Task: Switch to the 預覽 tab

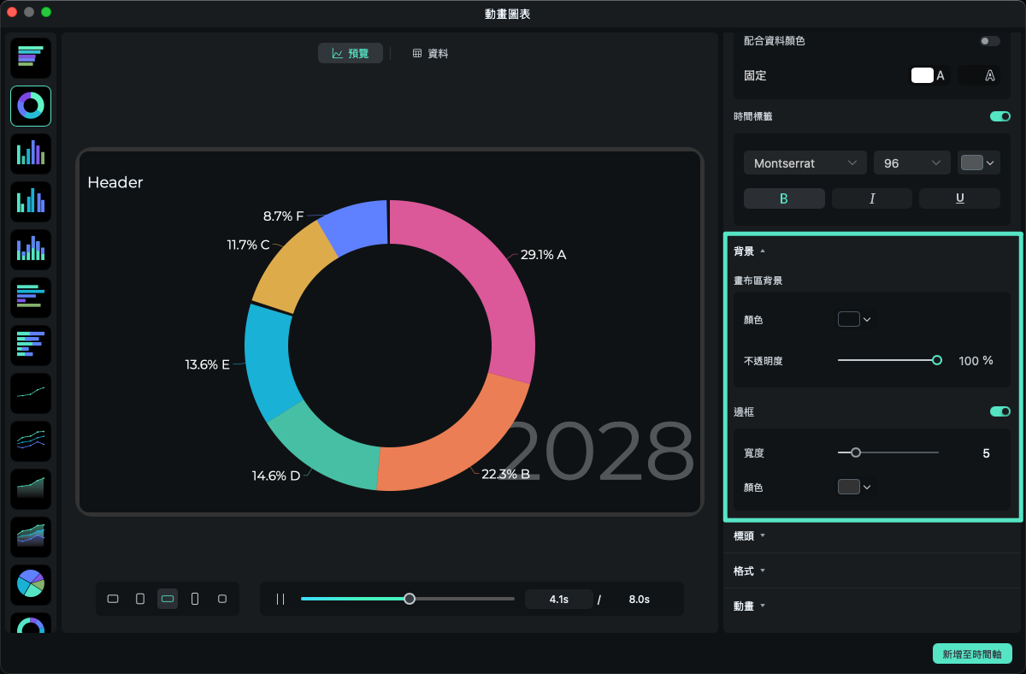Action: pyautogui.click(x=351, y=53)
